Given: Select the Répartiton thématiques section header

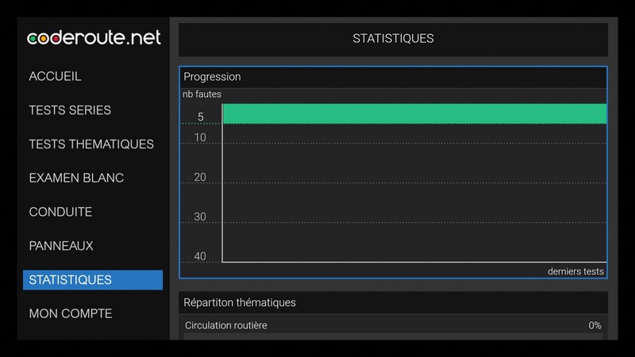Looking at the screenshot, I should click(x=240, y=302).
